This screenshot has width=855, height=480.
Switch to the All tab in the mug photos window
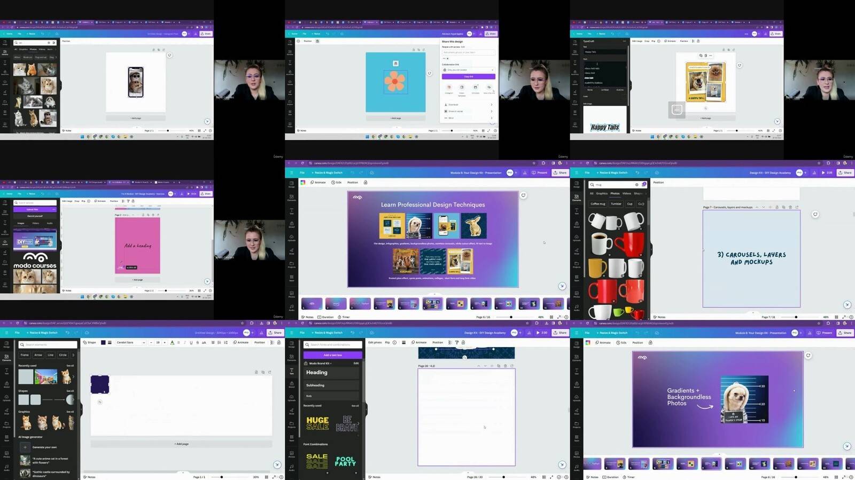coord(591,193)
